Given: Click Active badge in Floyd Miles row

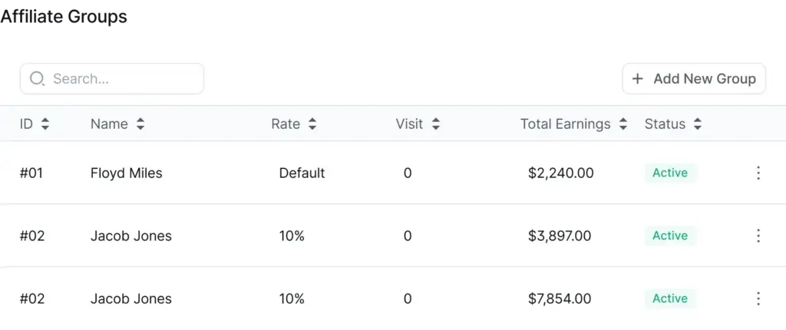Looking at the screenshot, I should (x=670, y=173).
